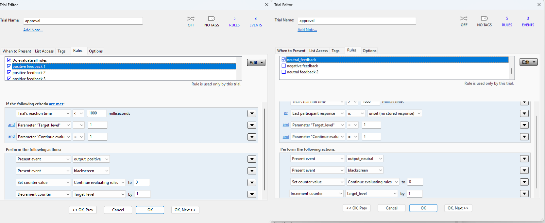Enable the 'negative feedback' rule checkbox
This screenshot has height=223, width=545.
(284, 66)
